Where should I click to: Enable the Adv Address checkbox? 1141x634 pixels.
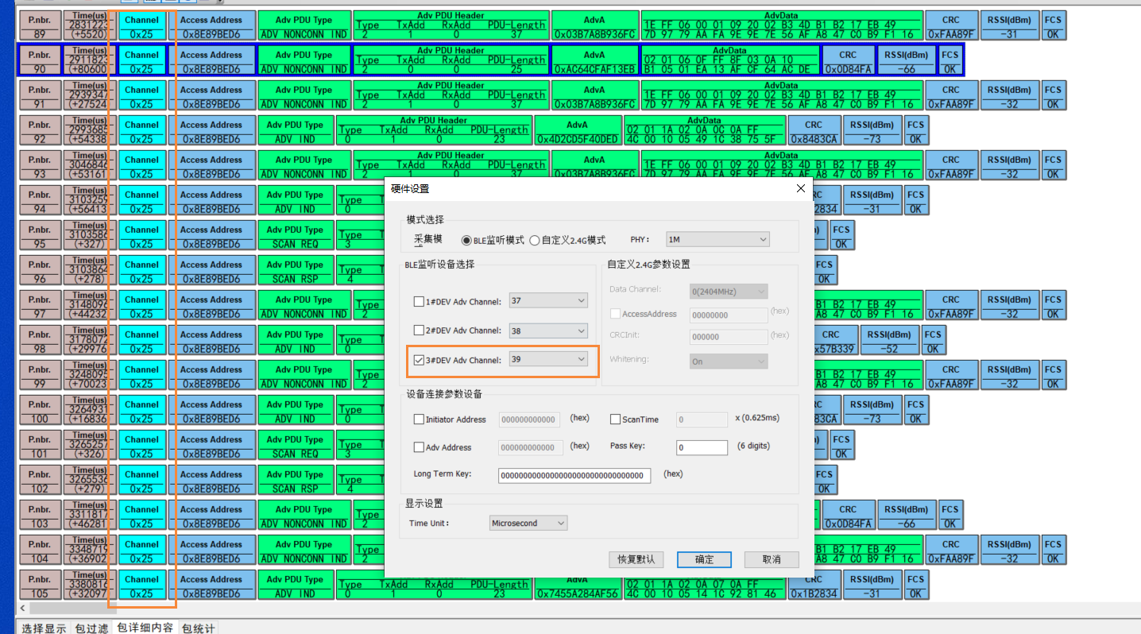pyautogui.click(x=419, y=447)
